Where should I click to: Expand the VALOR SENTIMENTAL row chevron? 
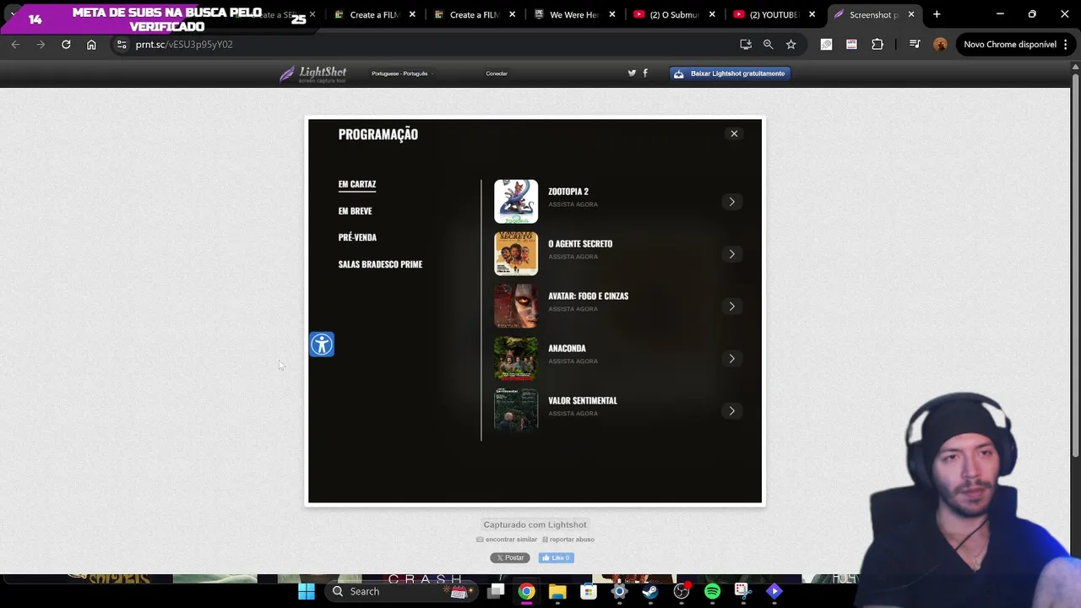point(731,411)
